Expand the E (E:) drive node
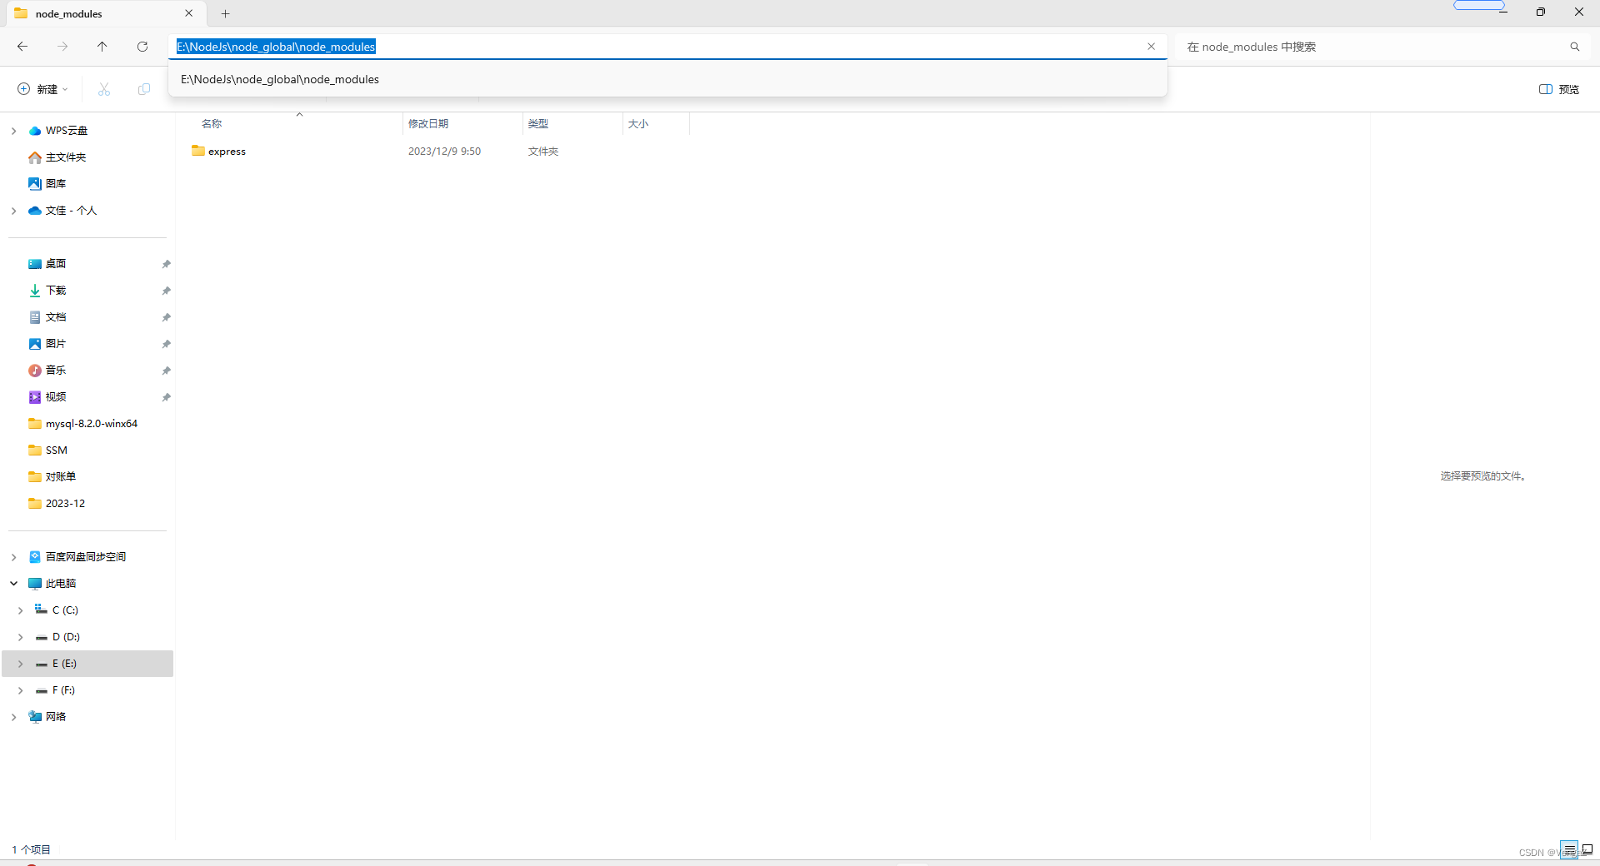This screenshot has width=1600, height=866. (20, 664)
